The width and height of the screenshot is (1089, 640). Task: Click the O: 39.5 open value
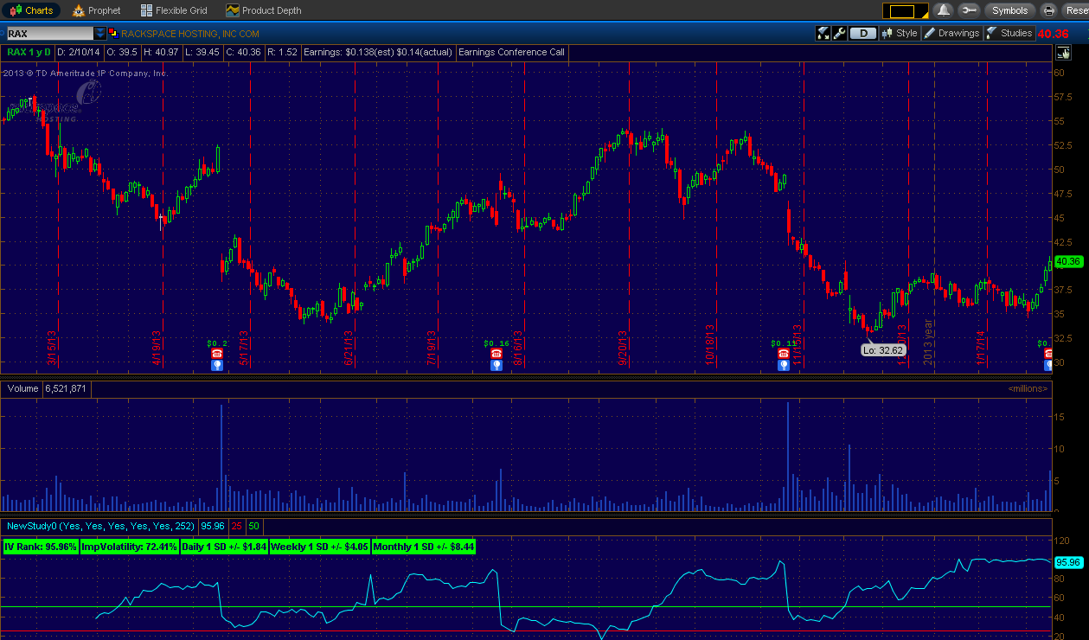click(123, 52)
